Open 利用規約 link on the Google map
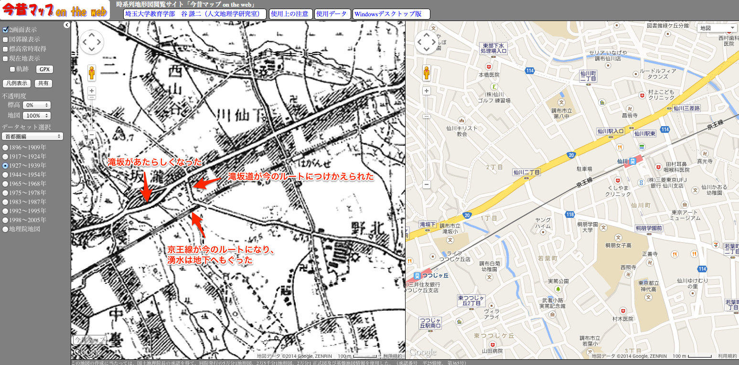The width and height of the screenshot is (739, 365). coord(727,356)
